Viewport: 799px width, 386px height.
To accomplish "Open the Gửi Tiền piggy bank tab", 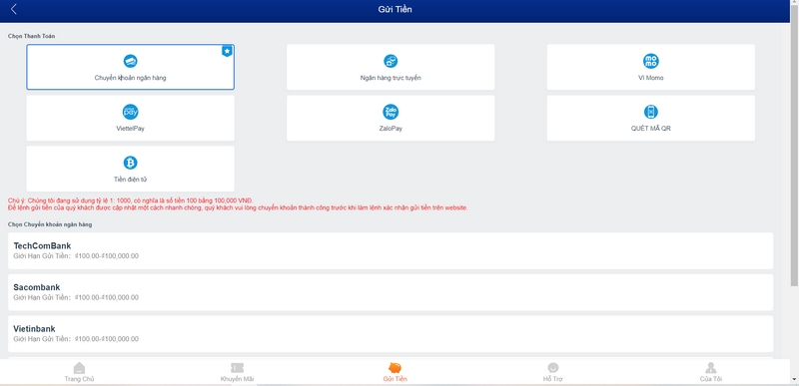I will coord(395,372).
